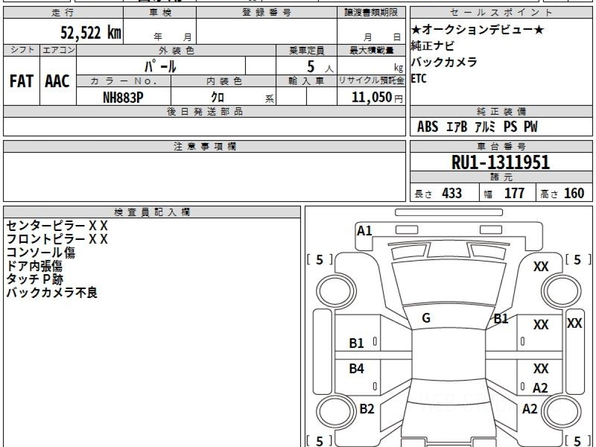596x447 pixels.
Task: Click the B4 dent mark on the door
Action: pyautogui.click(x=356, y=369)
